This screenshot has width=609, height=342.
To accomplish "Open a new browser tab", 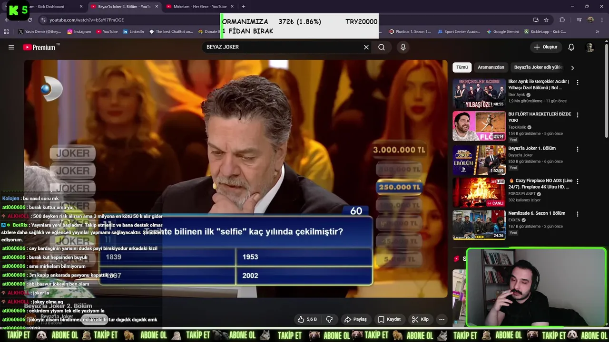I will pos(244,7).
